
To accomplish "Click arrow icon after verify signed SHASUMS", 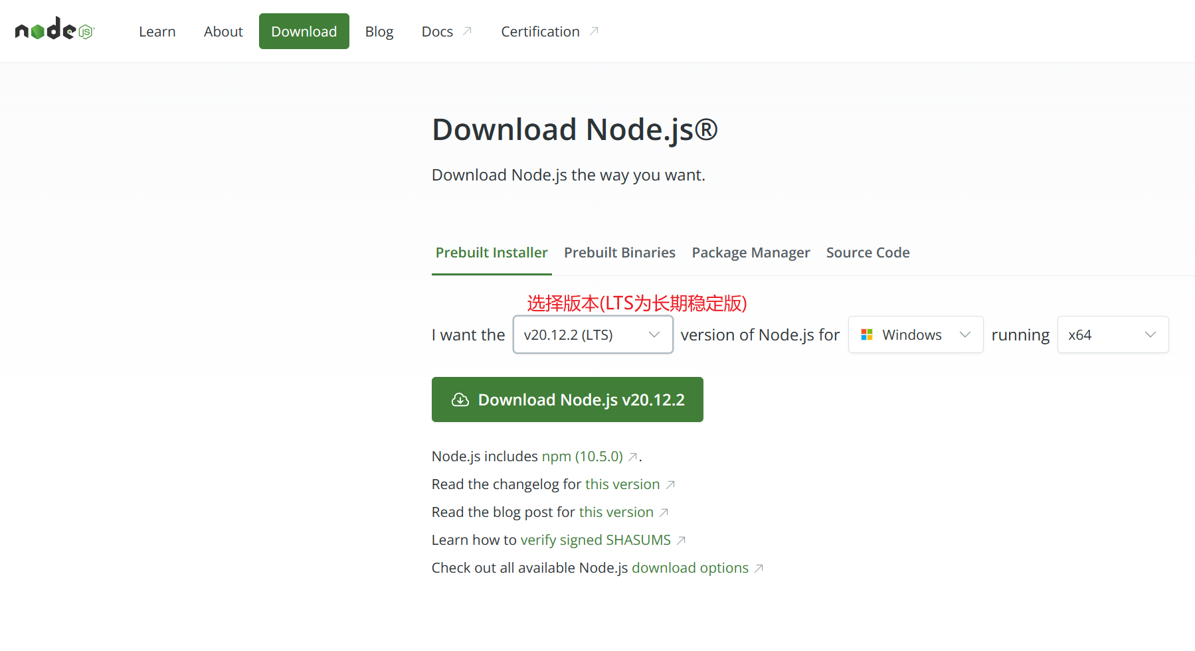I will [681, 540].
